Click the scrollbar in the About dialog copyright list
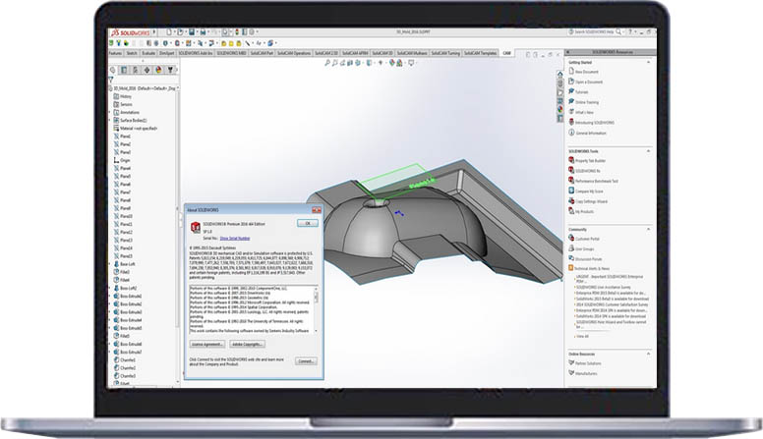 [x=317, y=297]
